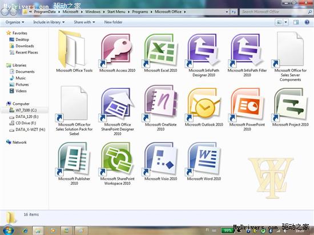This screenshot has height=235, width=314.
Task: Toggle the preview pane button
Action: 296,22
